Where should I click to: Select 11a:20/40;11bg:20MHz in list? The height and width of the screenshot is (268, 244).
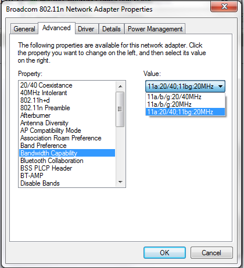pyautogui.click(x=185, y=112)
